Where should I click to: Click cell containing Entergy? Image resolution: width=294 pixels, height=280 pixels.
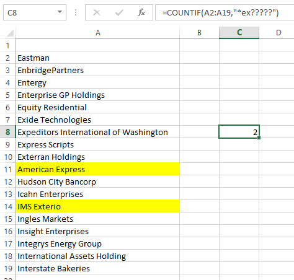pyautogui.click(x=98, y=82)
